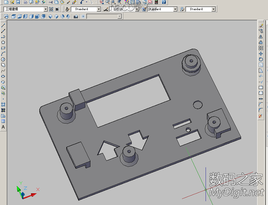Open the text style Standard dropdown
This screenshot has height=205, width=268.
(99, 9)
